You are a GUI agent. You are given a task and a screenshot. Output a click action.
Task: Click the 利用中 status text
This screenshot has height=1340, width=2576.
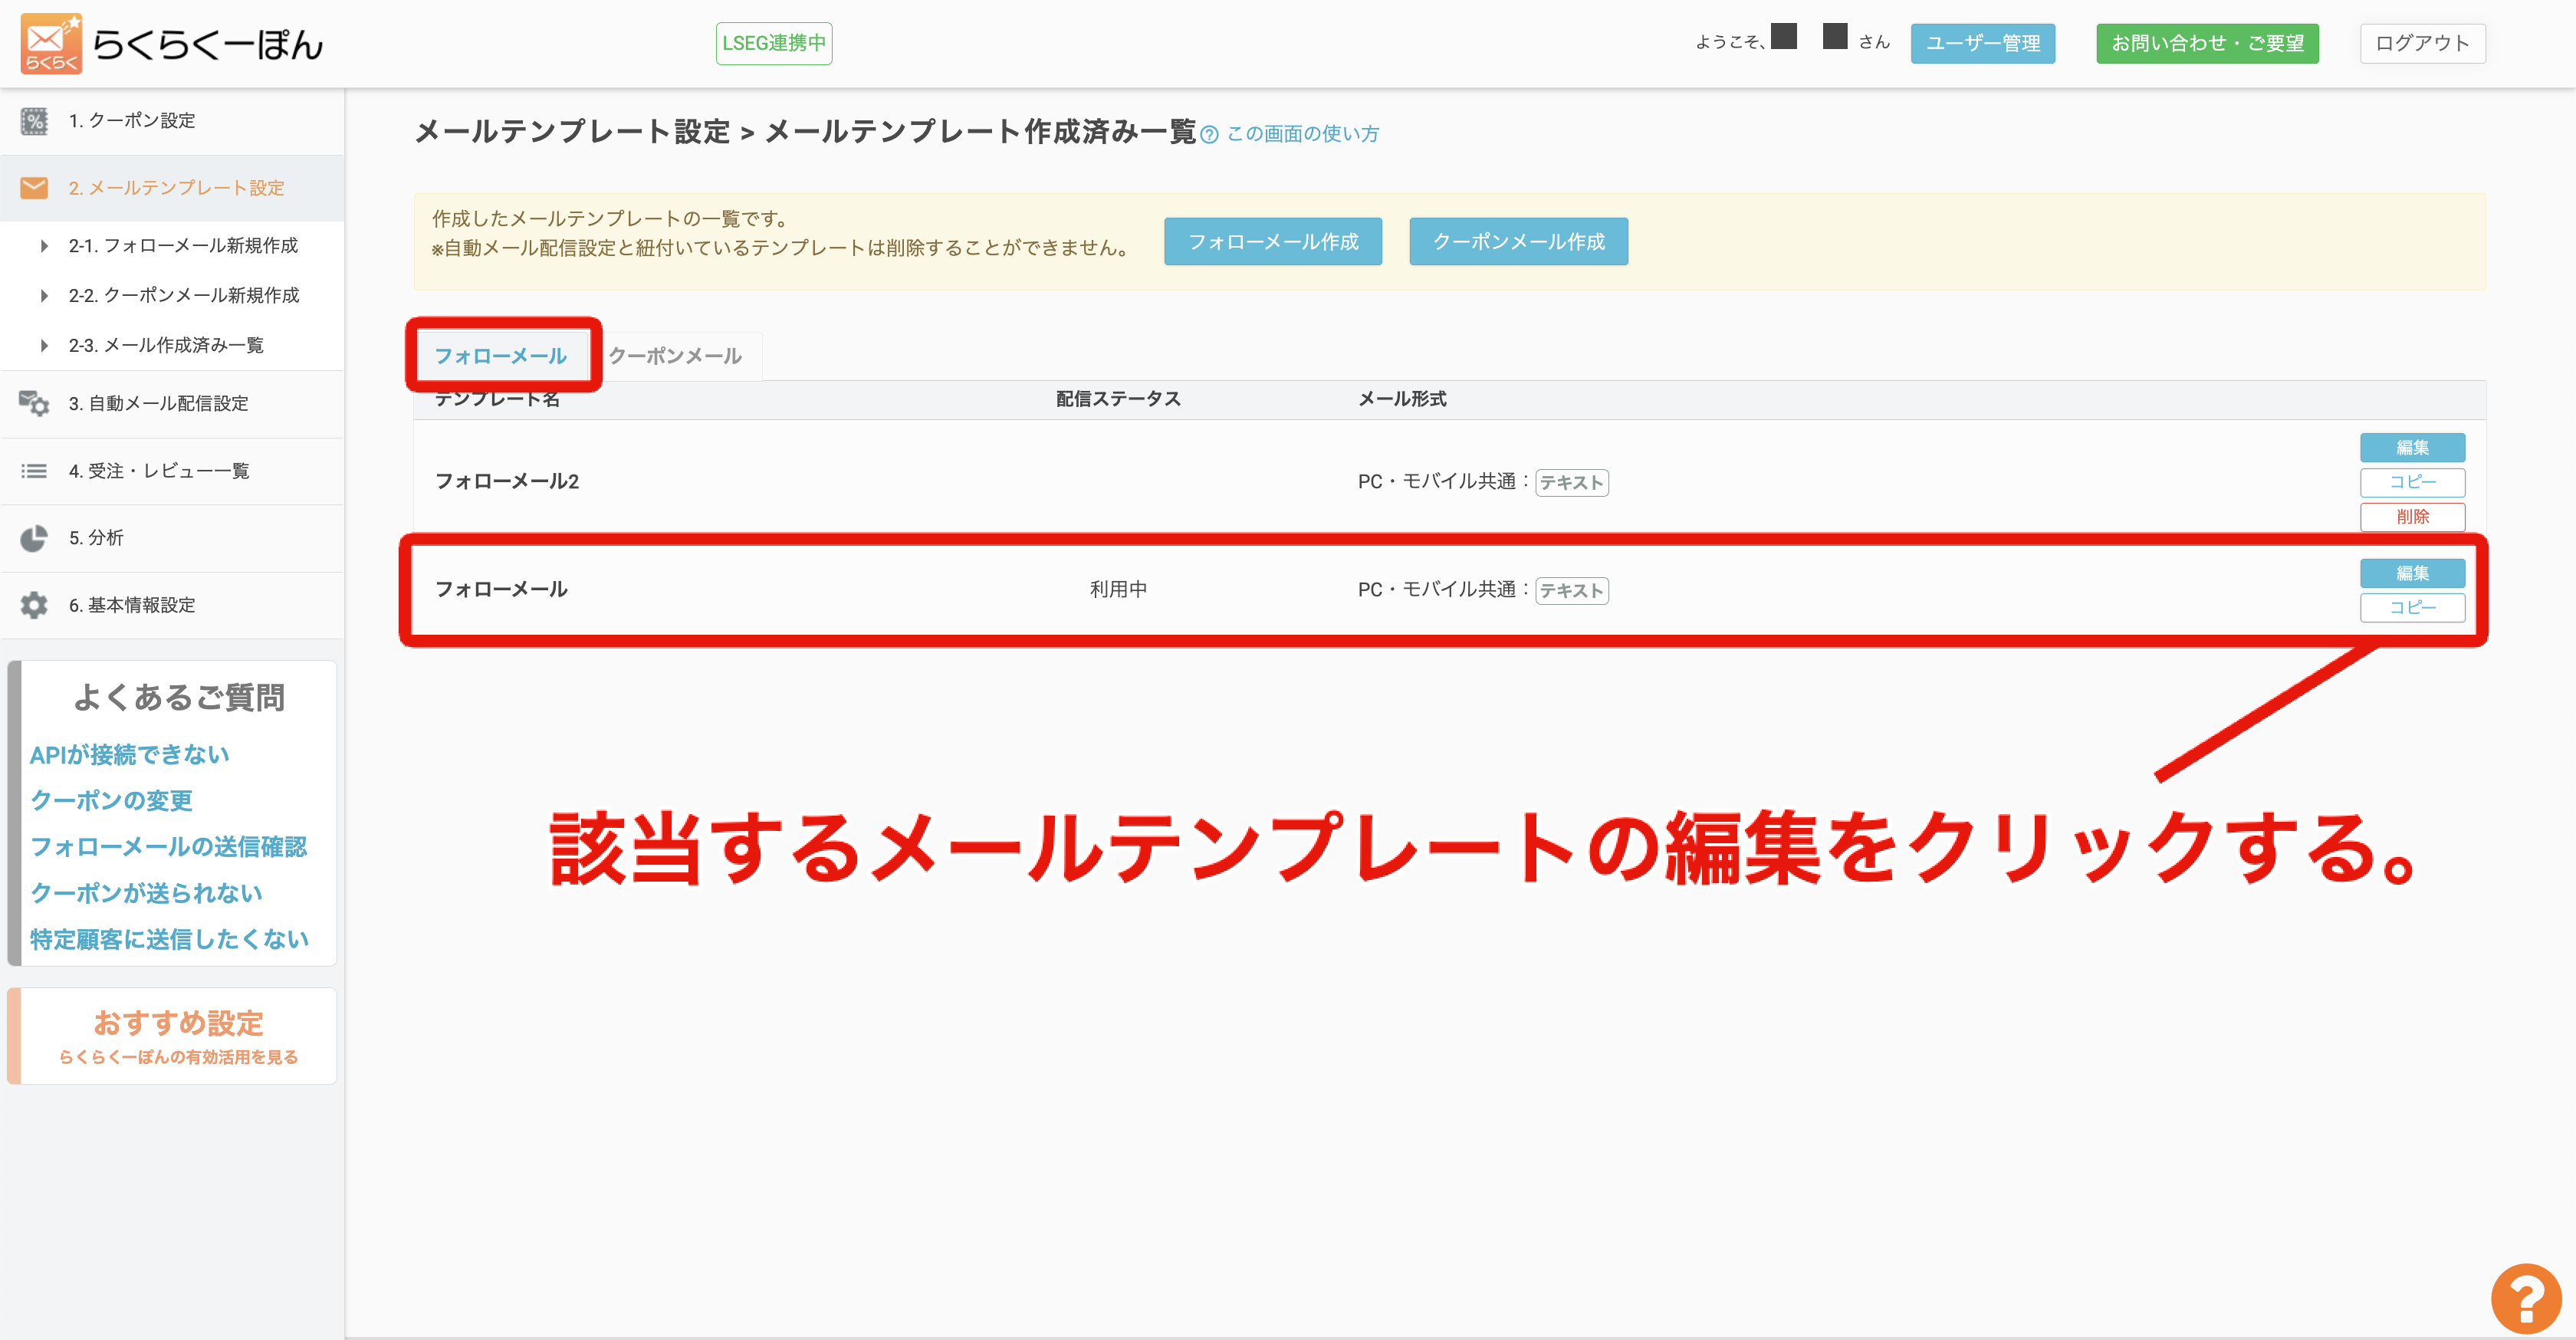click(1118, 590)
